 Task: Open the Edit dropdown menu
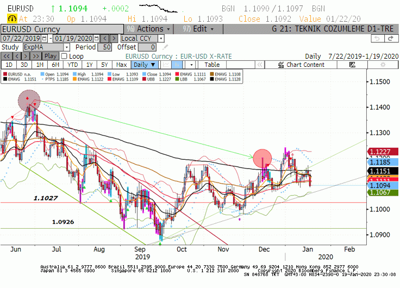198,29
